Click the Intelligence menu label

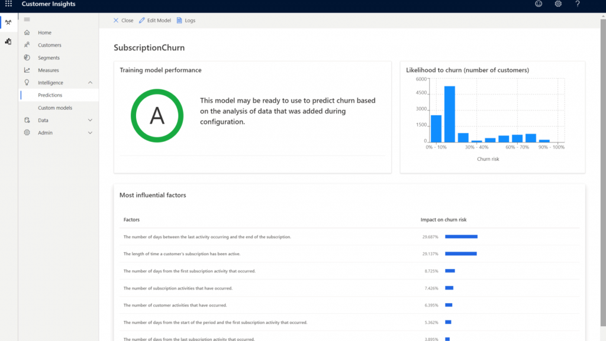(50, 83)
